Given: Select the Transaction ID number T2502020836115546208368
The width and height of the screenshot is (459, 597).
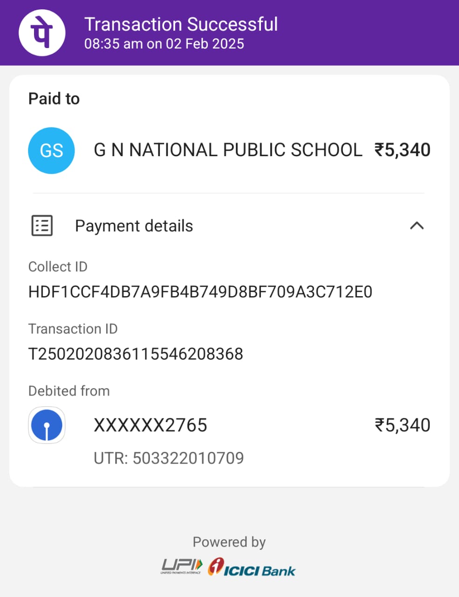Looking at the screenshot, I should coord(136,354).
